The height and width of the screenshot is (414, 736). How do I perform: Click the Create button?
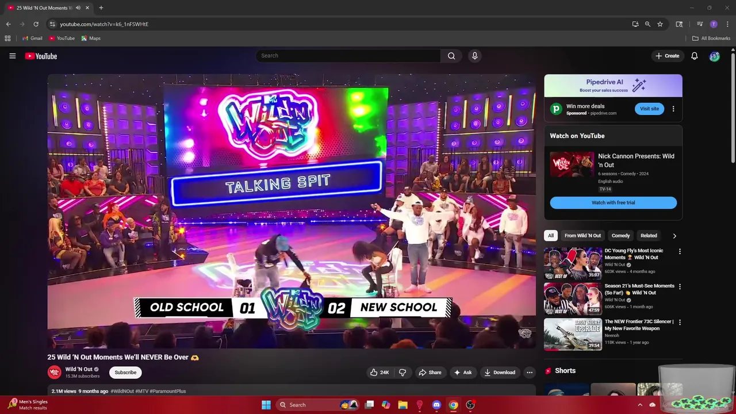pos(668,56)
